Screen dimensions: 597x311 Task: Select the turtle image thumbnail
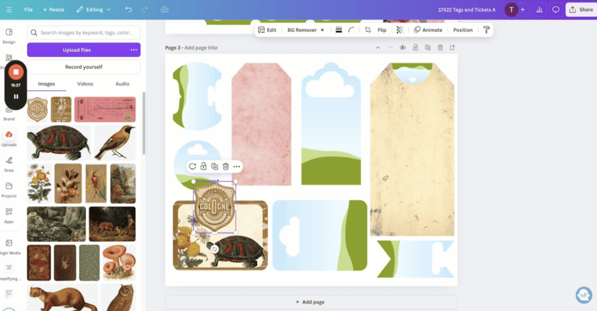(x=59, y=143)
